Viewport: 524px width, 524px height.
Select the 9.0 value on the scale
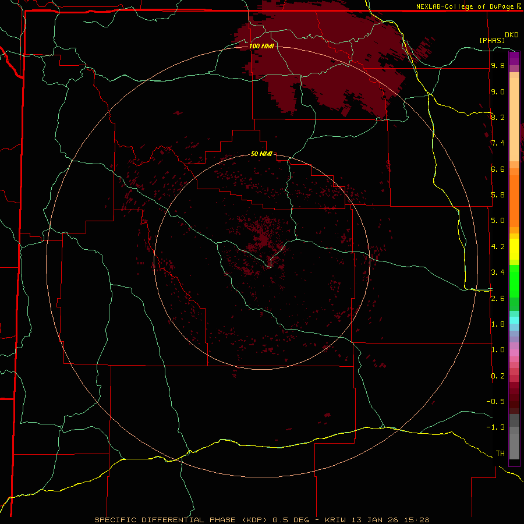[498, 91]
